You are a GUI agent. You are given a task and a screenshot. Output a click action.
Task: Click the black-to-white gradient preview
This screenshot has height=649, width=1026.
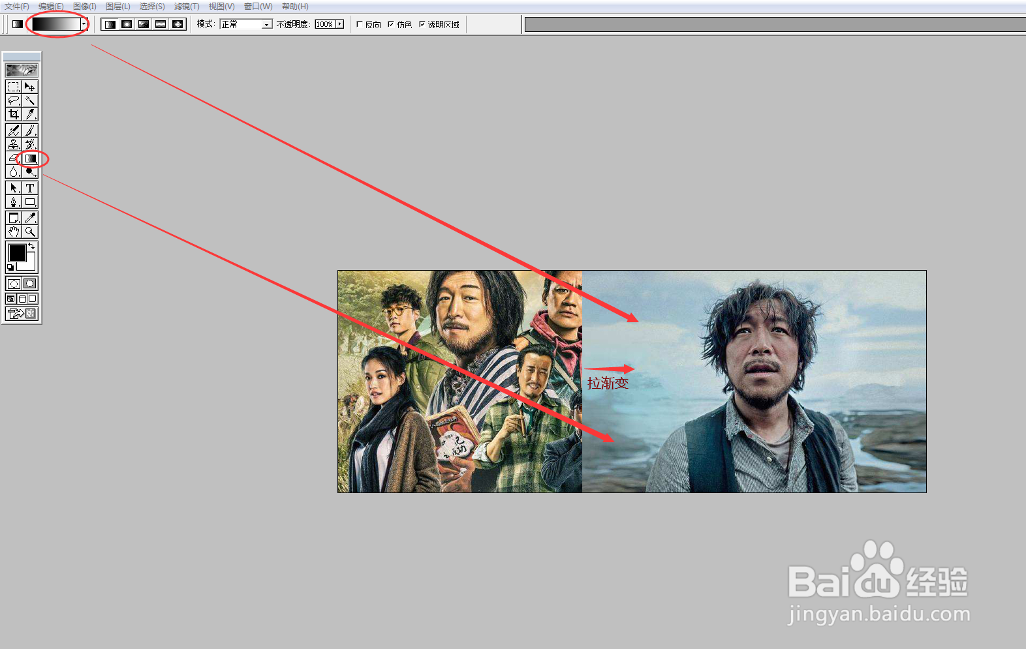coord(56,24)
